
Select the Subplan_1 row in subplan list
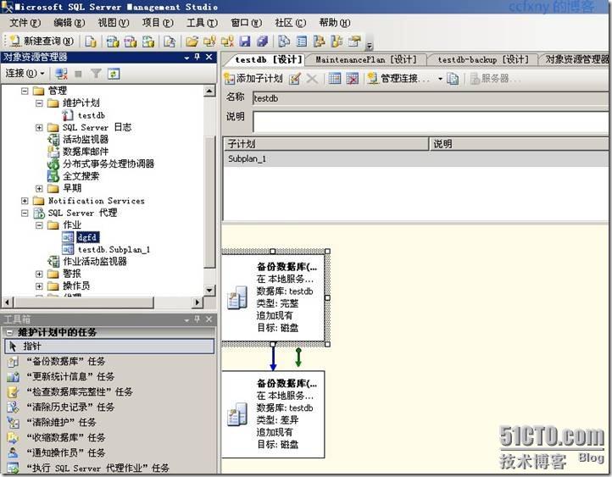pyautogui.click(x=415, y=158)
